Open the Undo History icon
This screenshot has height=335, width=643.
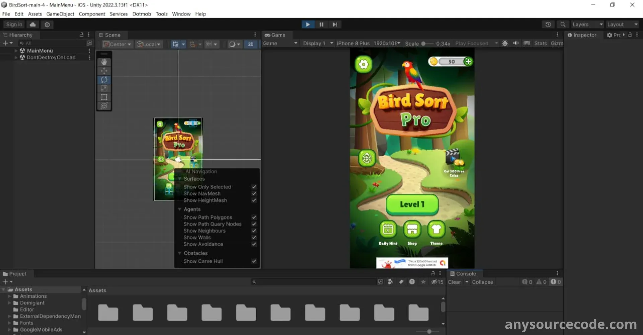pyautogui.click(x=548, y=24)
